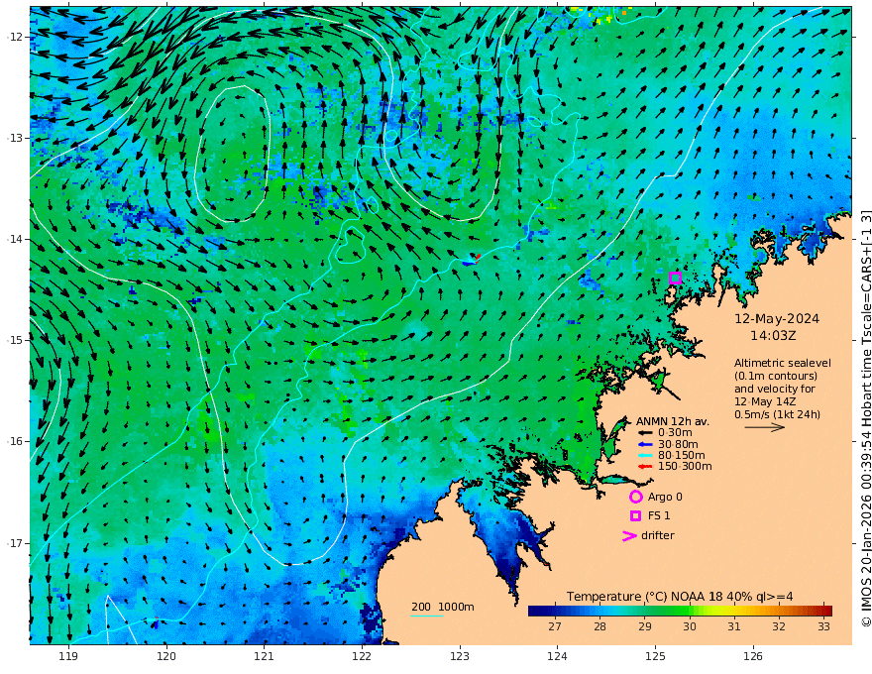Click the '150-300m' depth label in legend

tap(685, 467)
